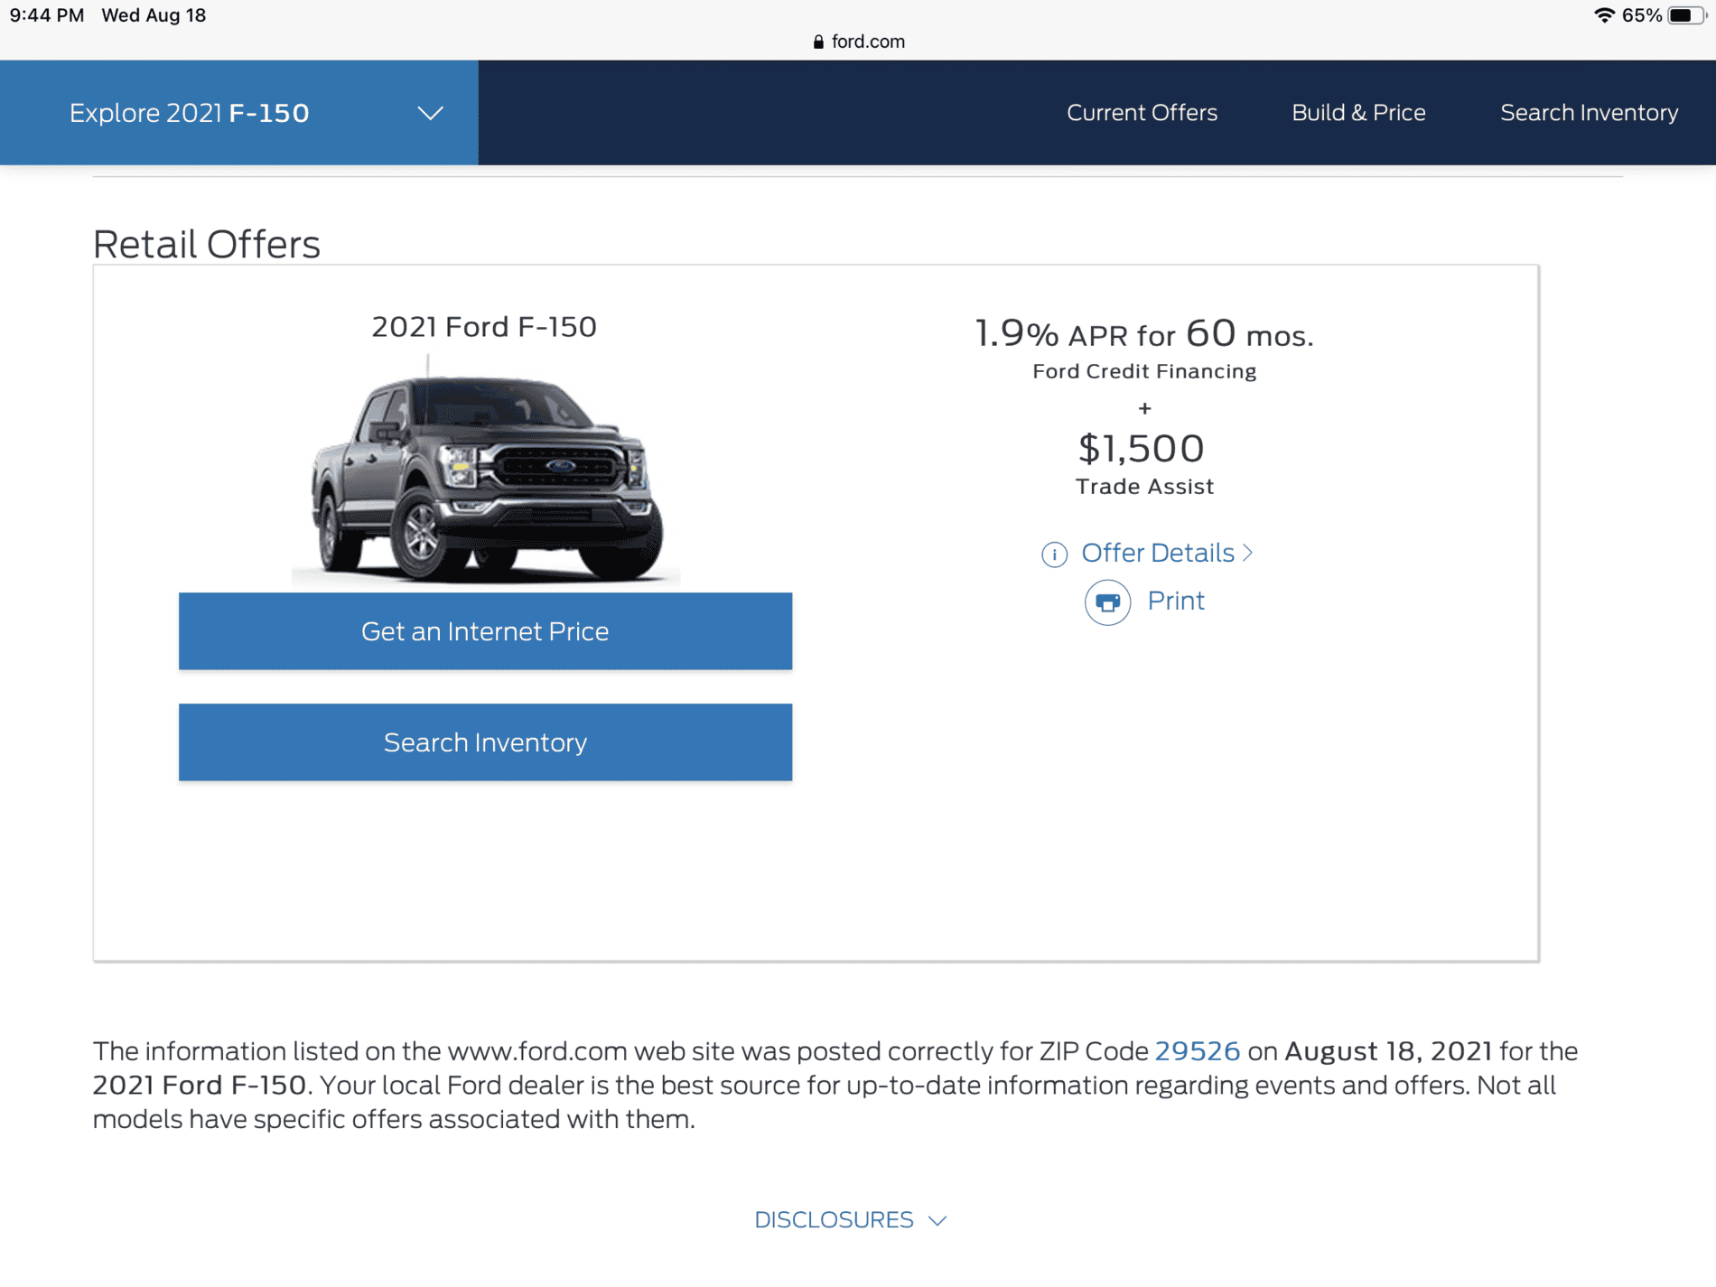Change the ZIP Code 29526 link
Viewport: 1716px width, 1287px height.
(x=1197, y=1051)
